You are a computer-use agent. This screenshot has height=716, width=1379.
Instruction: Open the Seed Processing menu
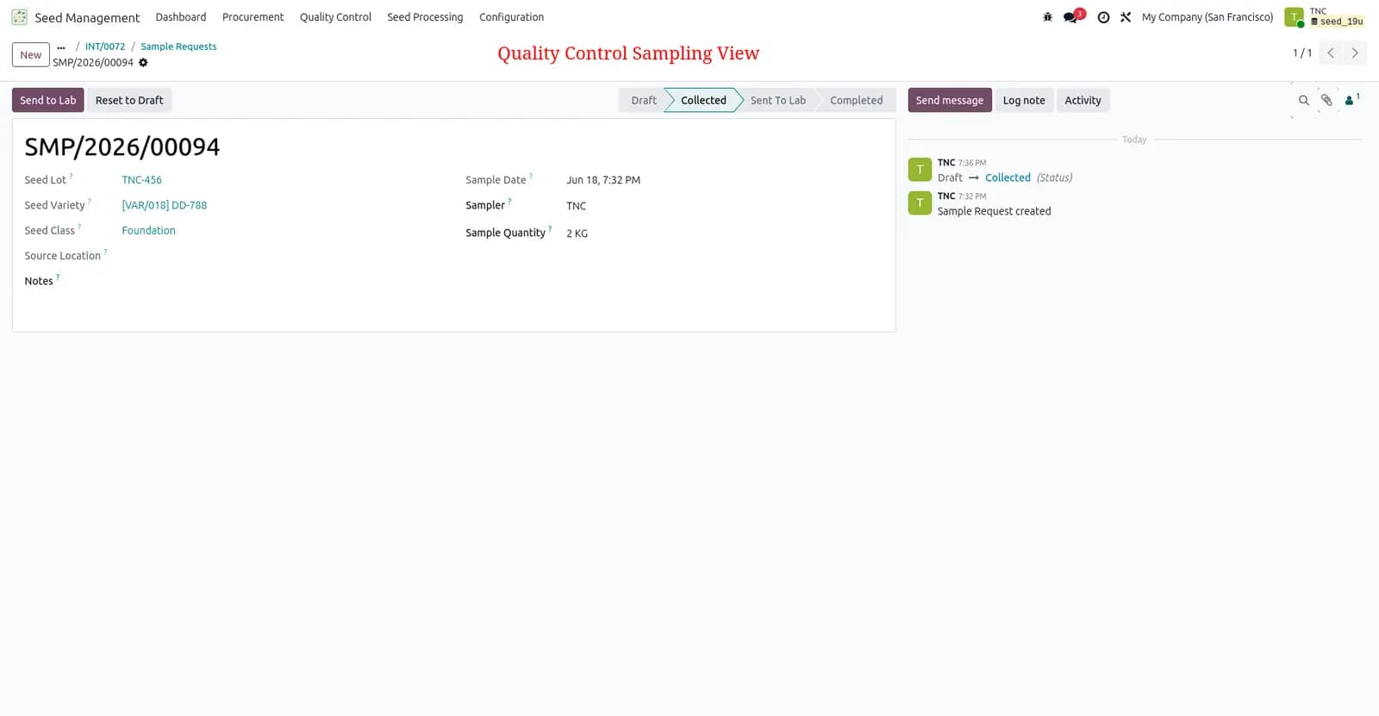coord(425,17)
